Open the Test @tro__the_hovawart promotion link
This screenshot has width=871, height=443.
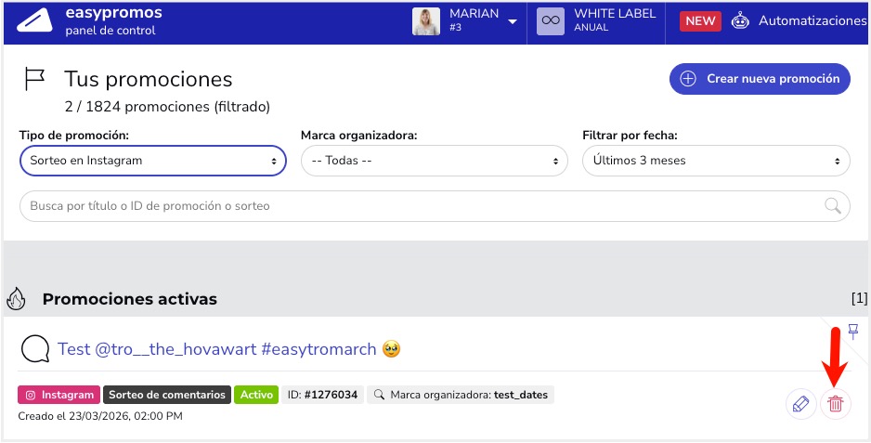click(217, 349)
